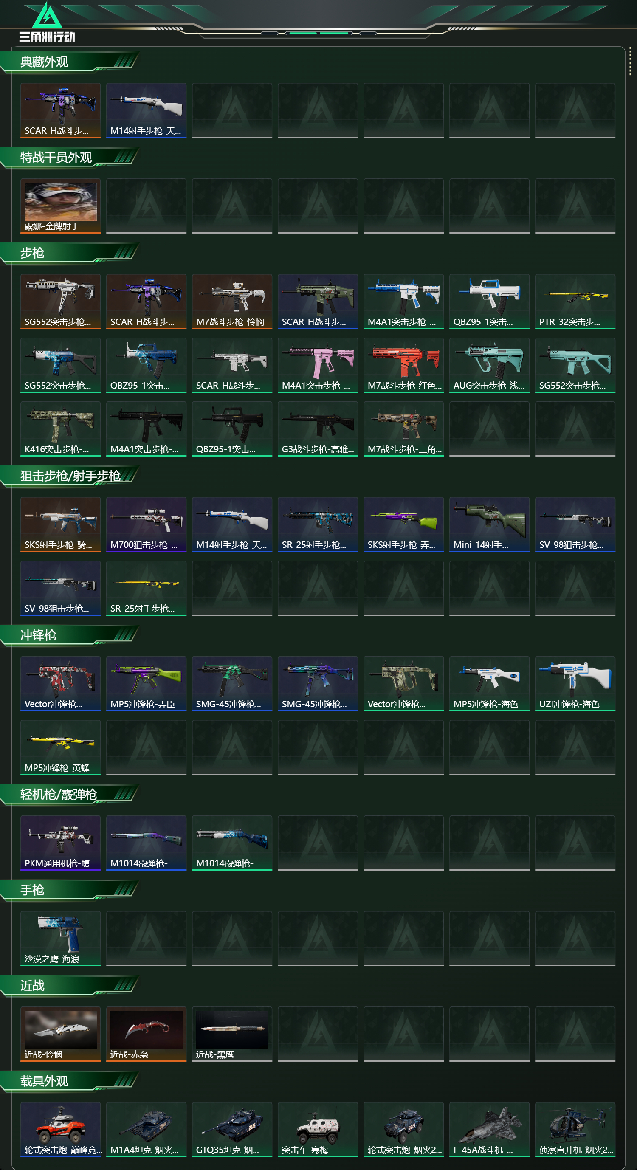
Task: Select the pink M4A1突击步枪 skin
Action: [x=318, y=365]
